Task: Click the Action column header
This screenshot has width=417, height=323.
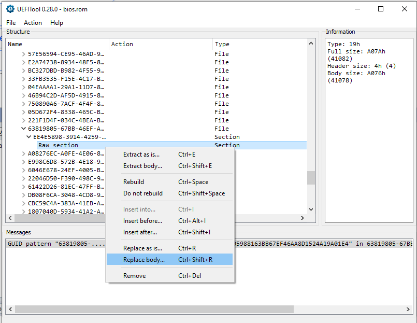Action: (x=161, y=44)
